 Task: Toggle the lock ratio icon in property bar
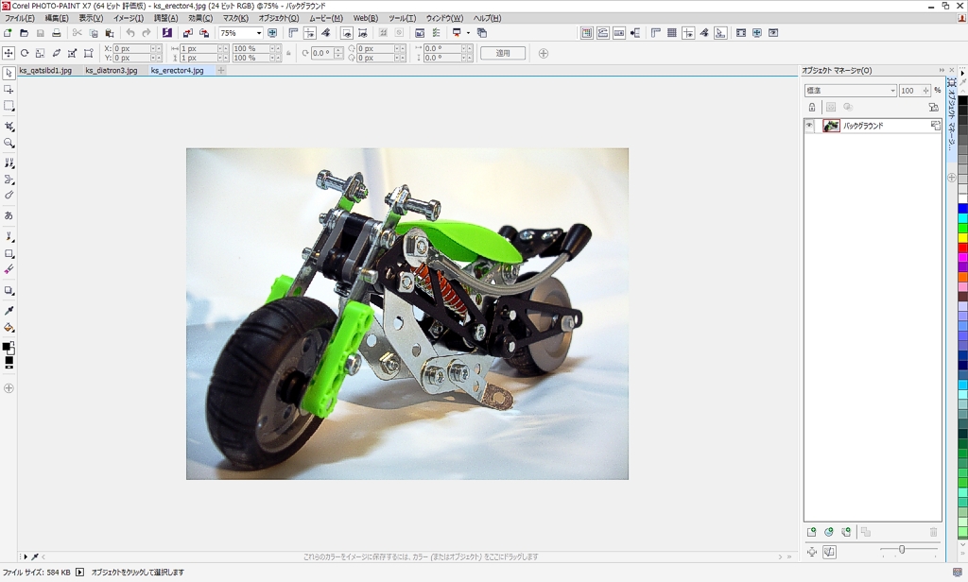point(288,53)
